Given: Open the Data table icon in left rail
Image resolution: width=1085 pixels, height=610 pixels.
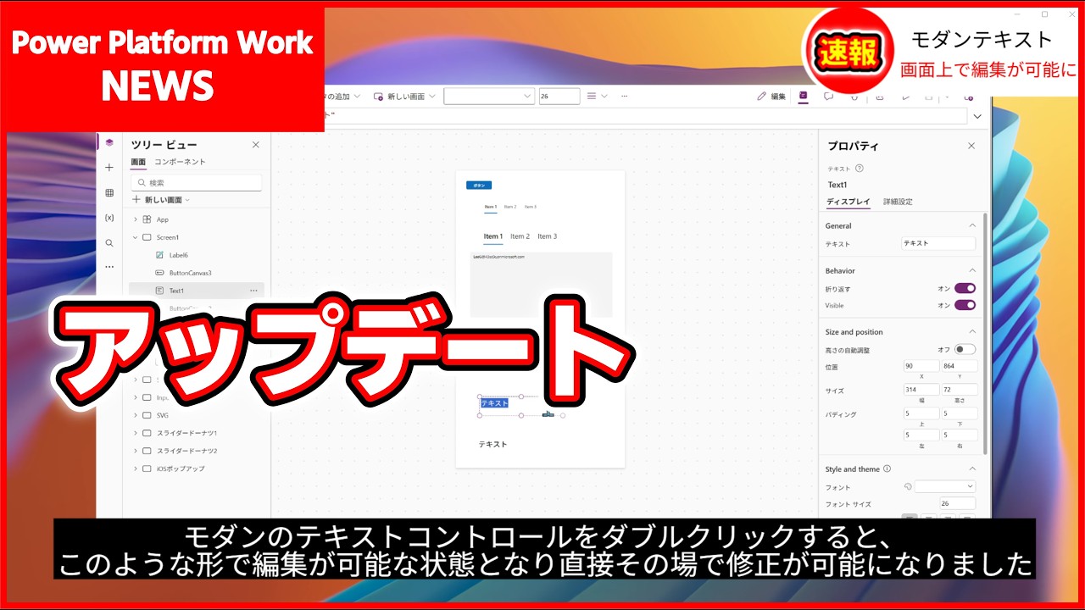Looking at the screenshot, I should 109,193.
